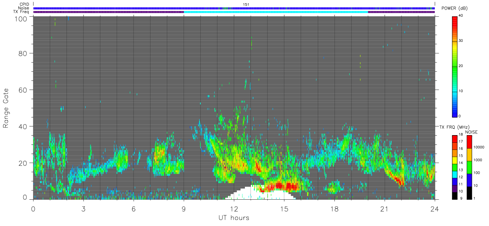Click the 6 tick on UT hours axis
The width and height of the screenshot is (489, 226).
coord(133,209)
